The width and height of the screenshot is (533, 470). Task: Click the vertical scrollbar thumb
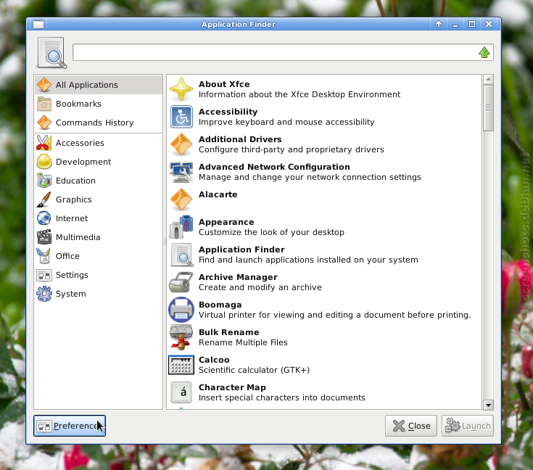[x=488, y=108]
